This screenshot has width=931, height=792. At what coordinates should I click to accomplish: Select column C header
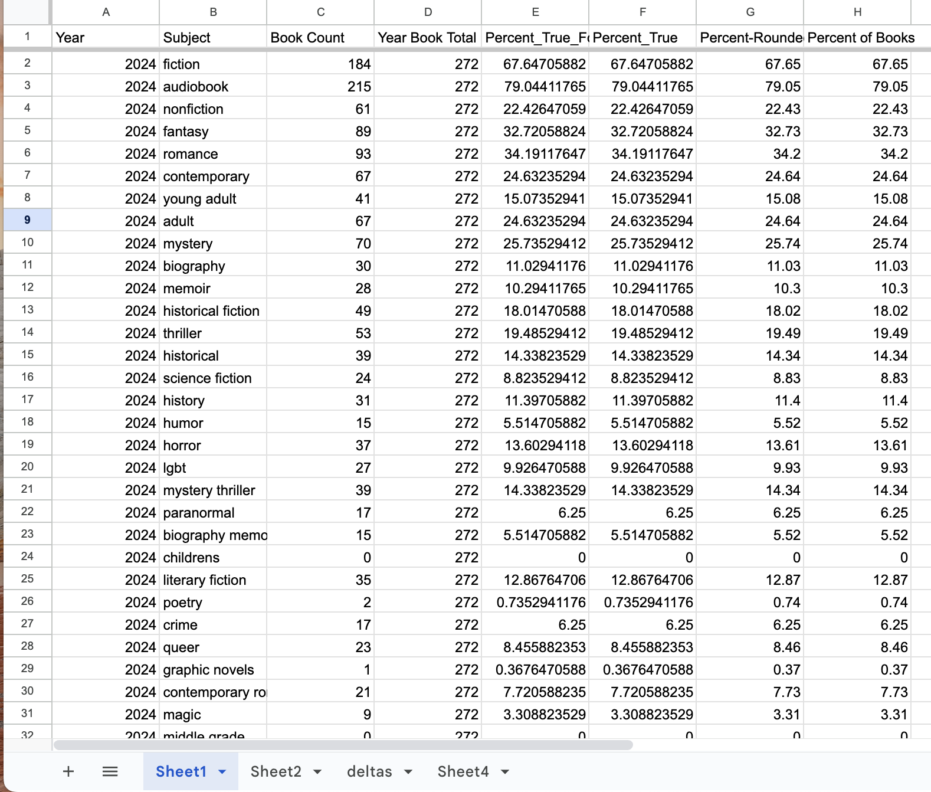coord(320,12)
